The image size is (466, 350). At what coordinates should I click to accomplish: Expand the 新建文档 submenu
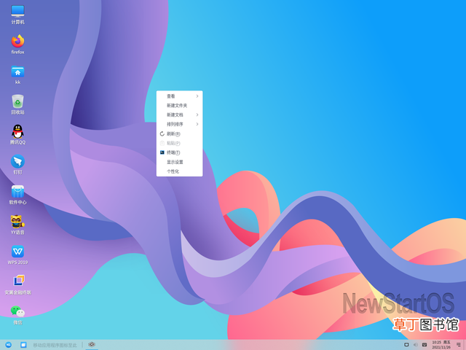click(180, 115)
